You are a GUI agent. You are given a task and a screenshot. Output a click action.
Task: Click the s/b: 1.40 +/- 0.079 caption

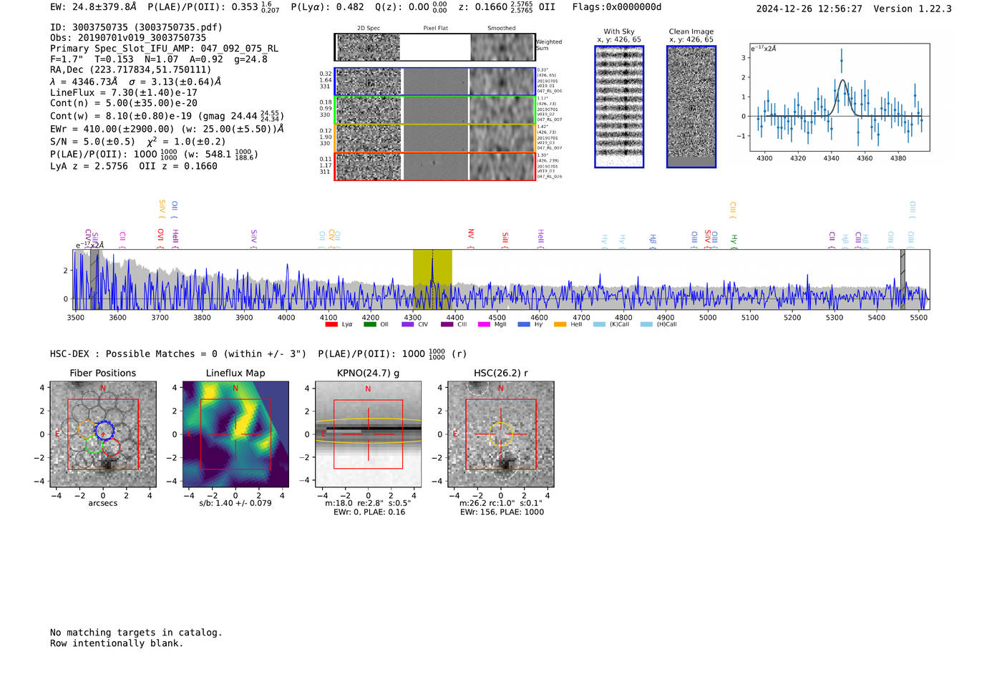point(235,503)
